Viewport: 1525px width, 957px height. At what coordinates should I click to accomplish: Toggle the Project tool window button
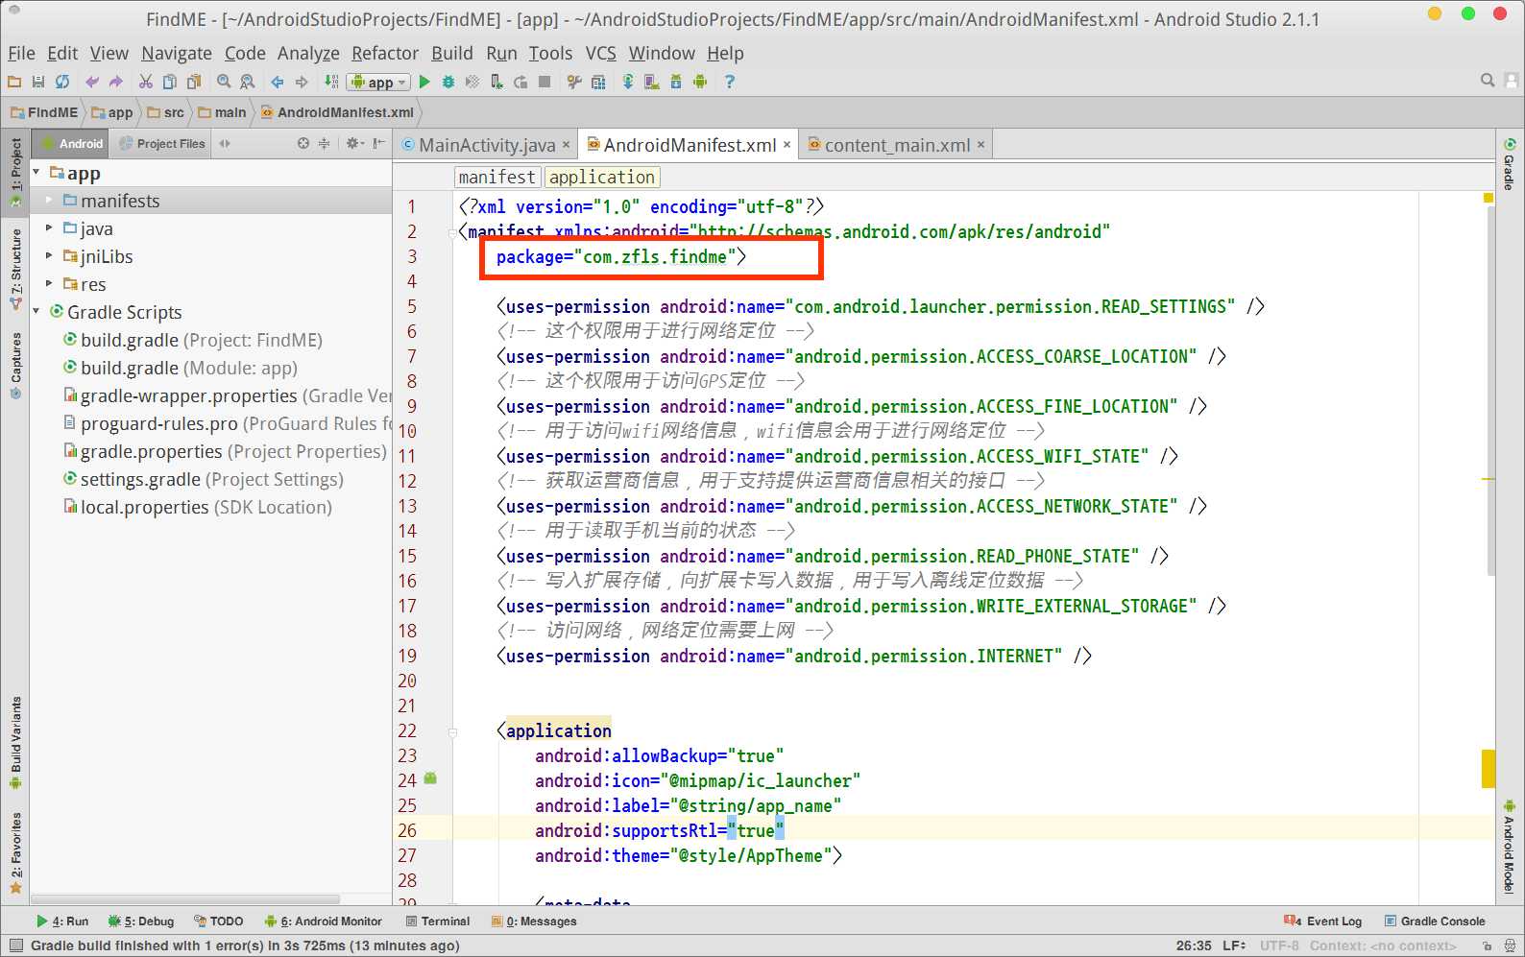(x=15, y=171)
